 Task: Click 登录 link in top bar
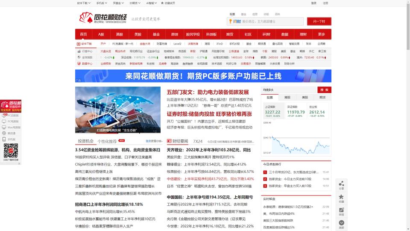point(314,3)
